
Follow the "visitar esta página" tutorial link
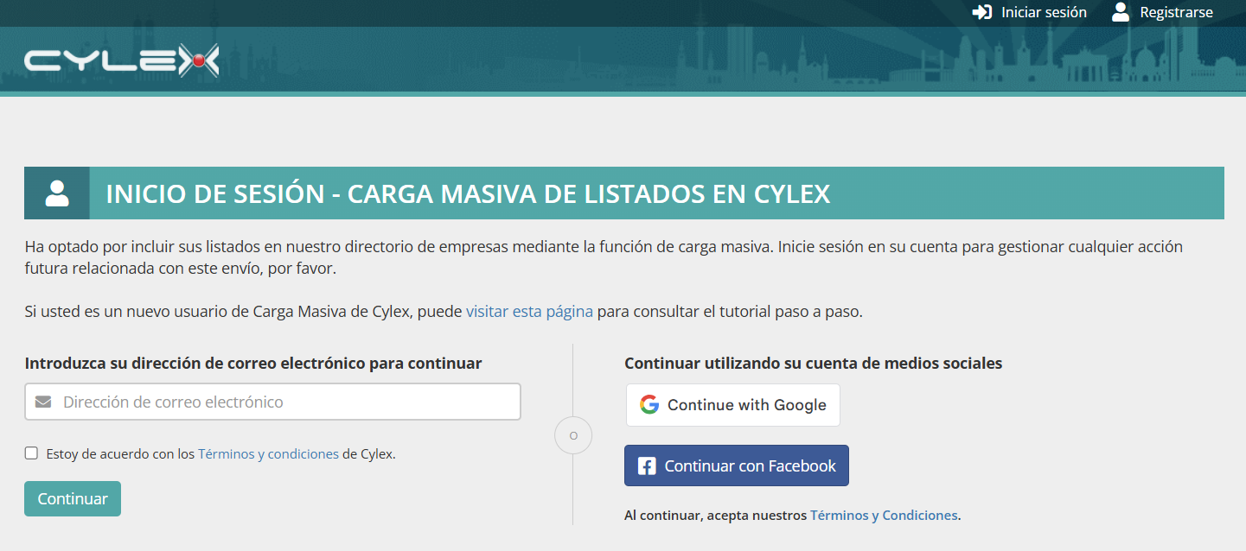(x=529, y=312)
